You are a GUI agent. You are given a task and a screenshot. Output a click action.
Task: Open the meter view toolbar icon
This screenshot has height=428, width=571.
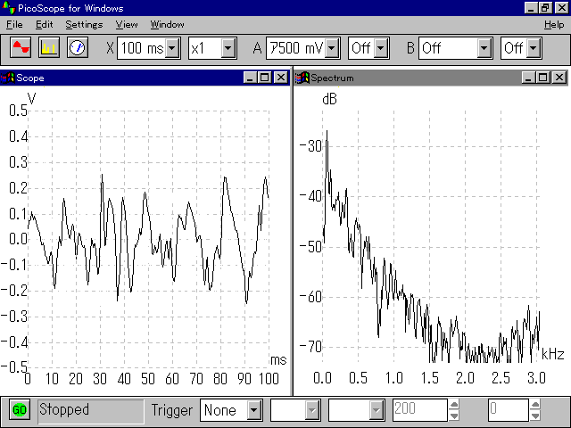click(78, 47)
